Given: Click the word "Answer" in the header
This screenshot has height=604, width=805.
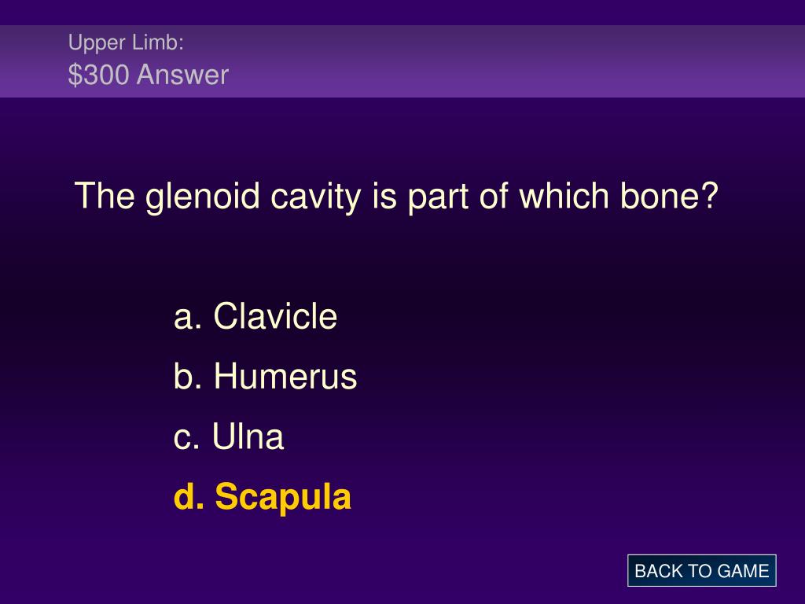Looking at the screenshot, I should click(182, 75).
